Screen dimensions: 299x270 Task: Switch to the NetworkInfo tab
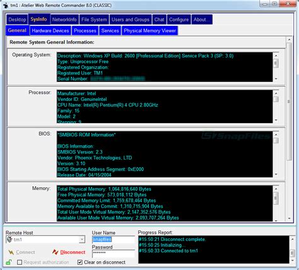(64, 20)
